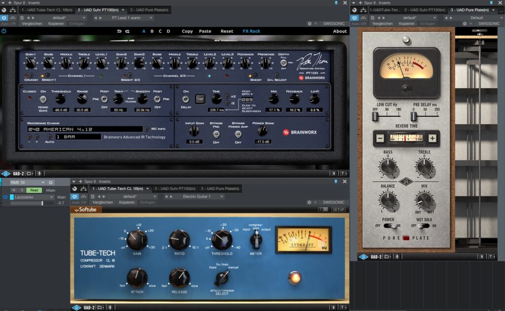Click Copy in Suhr PT100 toolbar
This screenshot has height=311, width=505.
187,31
